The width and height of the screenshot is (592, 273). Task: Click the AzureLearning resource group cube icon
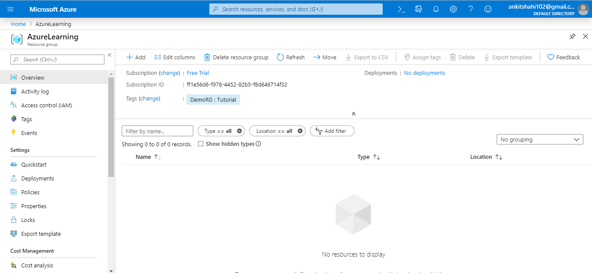(x=17, y=39)
